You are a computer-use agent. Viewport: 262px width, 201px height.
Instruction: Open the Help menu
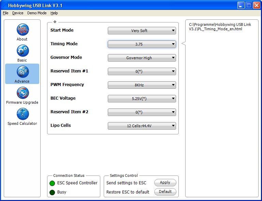(x=54, y=13)
